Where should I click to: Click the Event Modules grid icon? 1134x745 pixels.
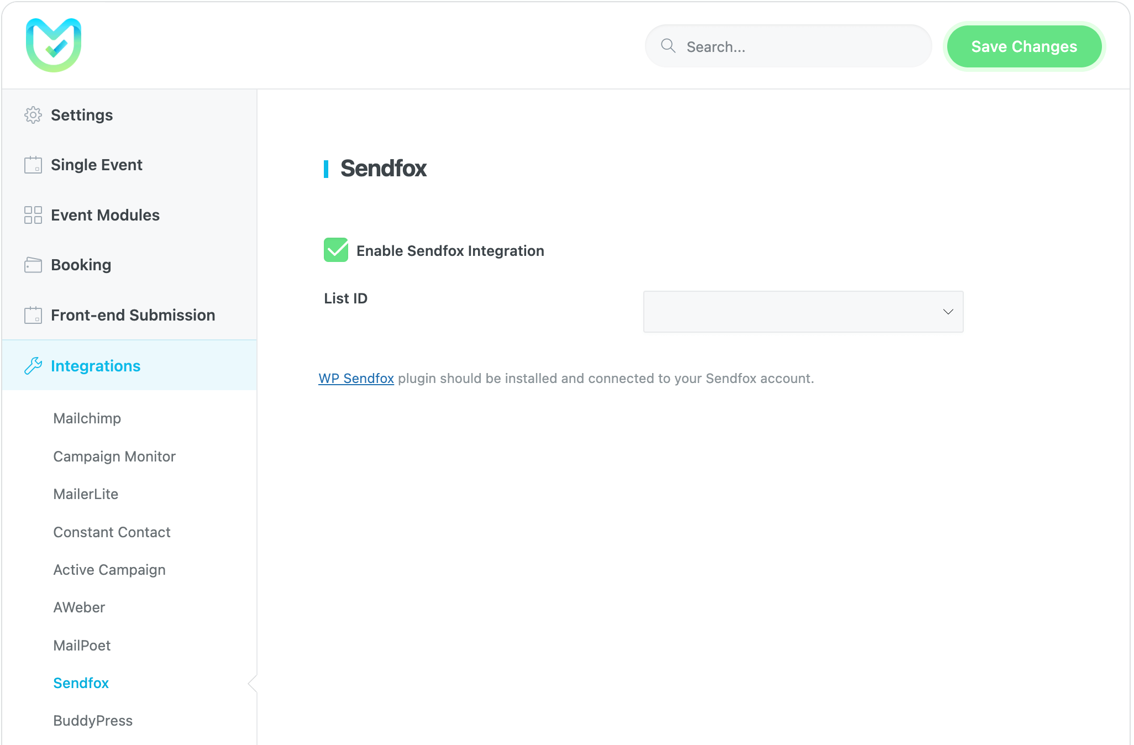33,215
